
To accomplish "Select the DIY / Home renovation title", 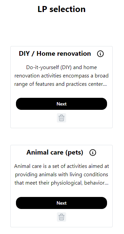I will [55, 53].
